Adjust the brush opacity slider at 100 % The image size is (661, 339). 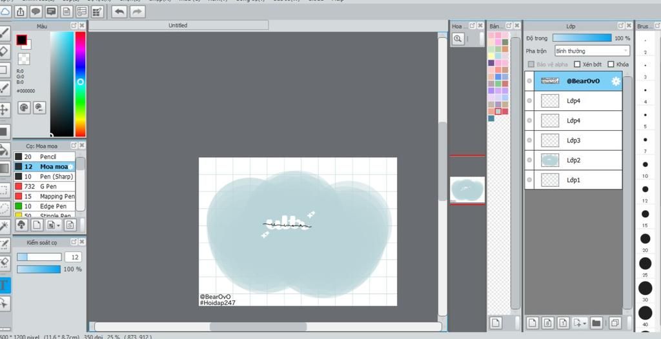39,269
